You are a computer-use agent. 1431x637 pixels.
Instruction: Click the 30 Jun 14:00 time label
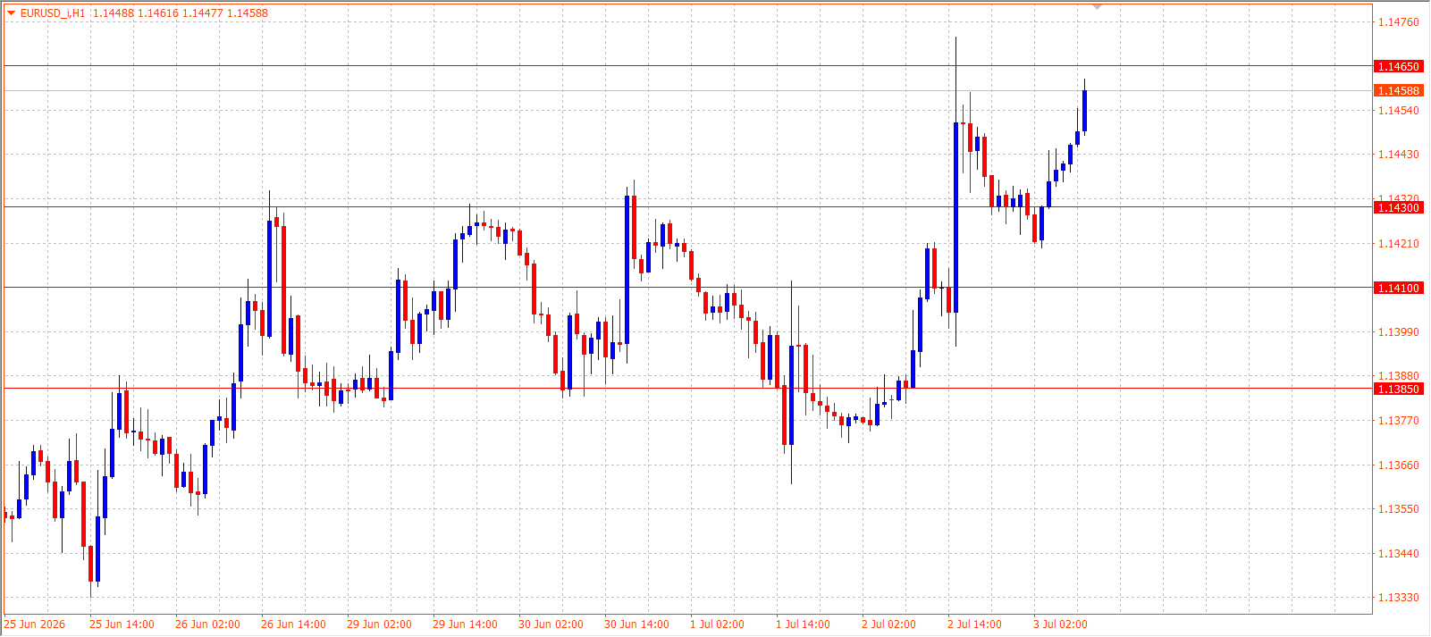click(636, 624)
